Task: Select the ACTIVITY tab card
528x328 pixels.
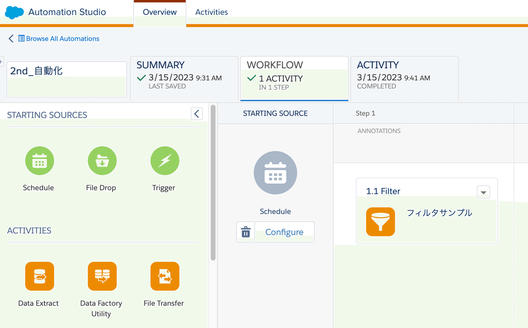Action: tap(405, 78)
